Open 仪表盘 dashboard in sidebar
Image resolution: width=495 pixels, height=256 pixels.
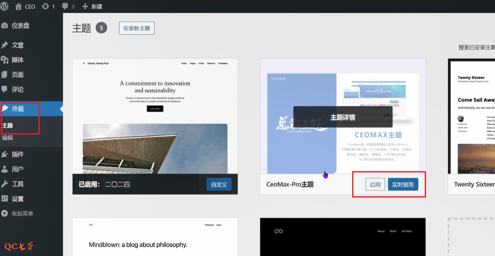tap(20, 25)
